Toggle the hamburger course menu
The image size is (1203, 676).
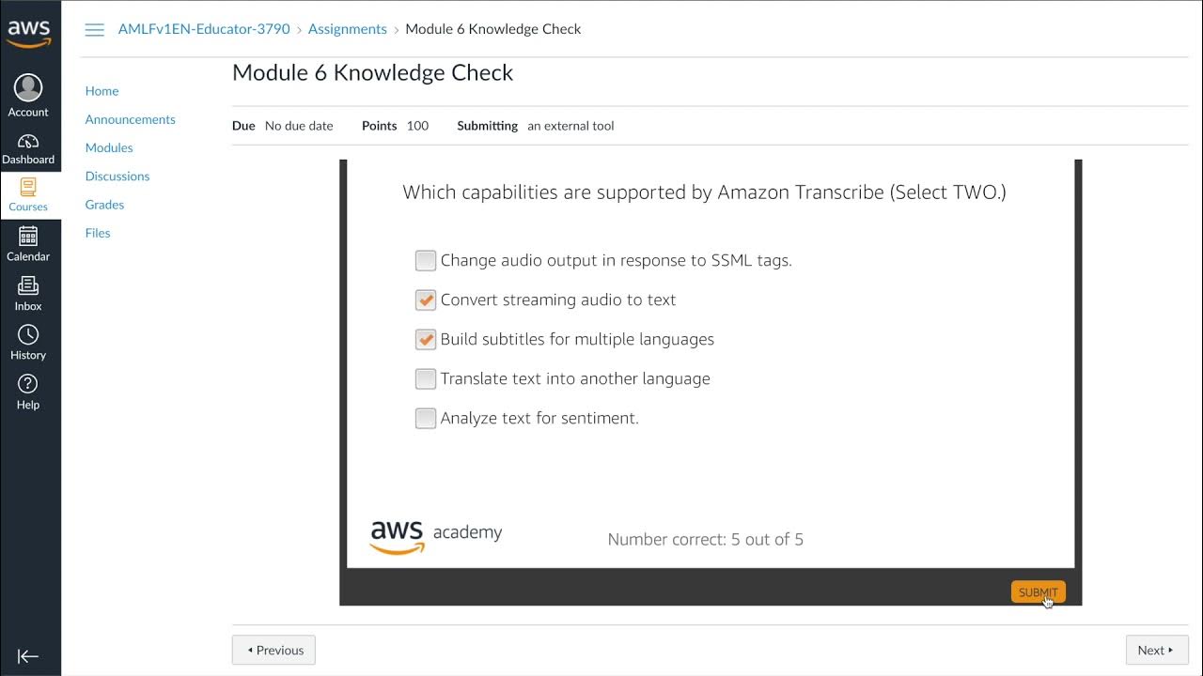coord(94,30)
